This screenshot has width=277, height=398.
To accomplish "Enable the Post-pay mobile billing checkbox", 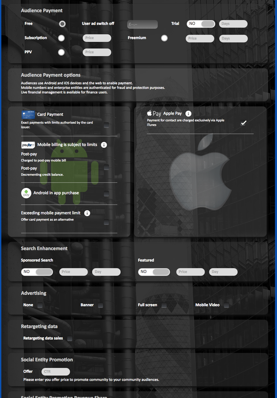I will click(106, 167).
